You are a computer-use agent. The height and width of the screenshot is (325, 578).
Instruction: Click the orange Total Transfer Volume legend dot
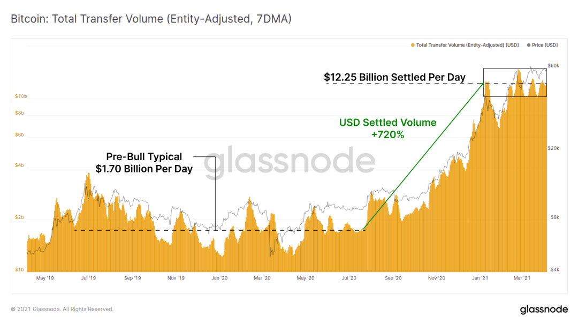pos(412,46)
